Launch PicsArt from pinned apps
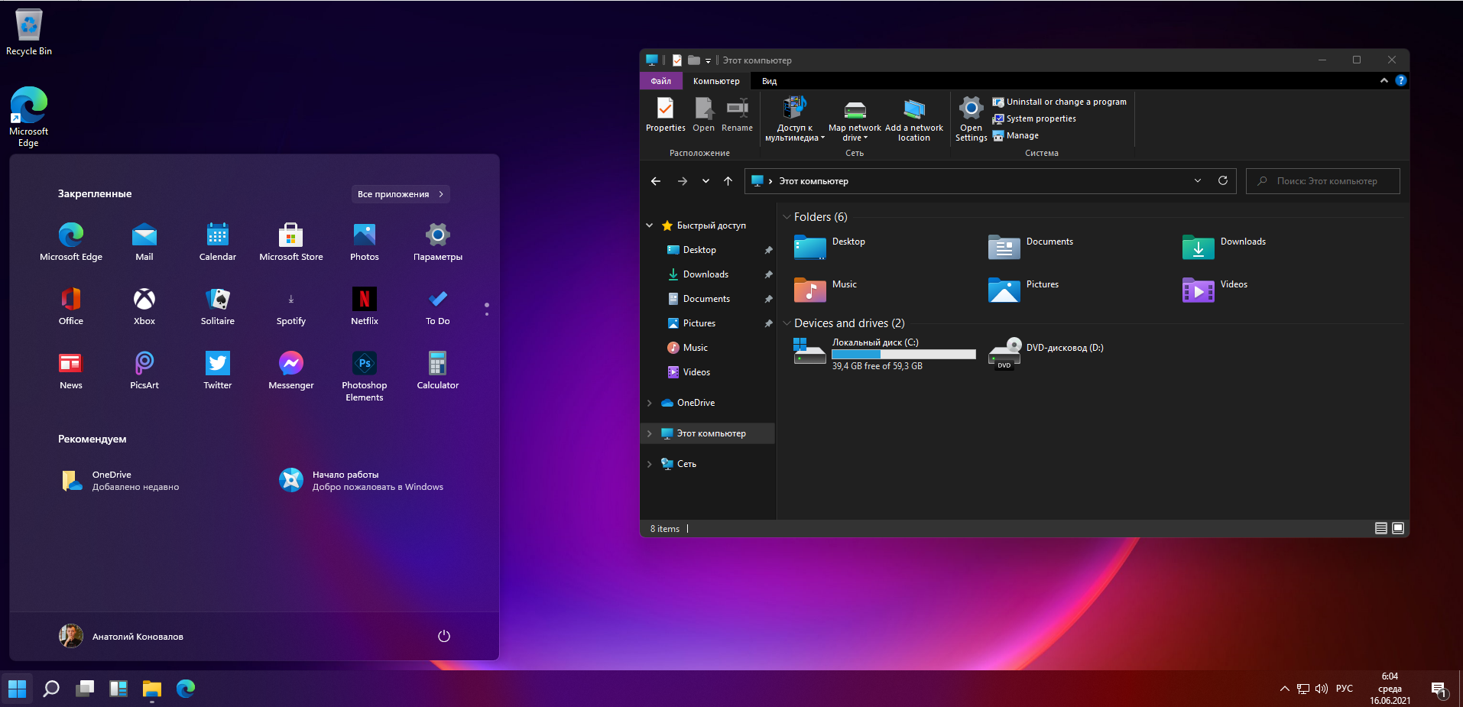Viewport: 1463px width, 707px height. coord(144,370)
